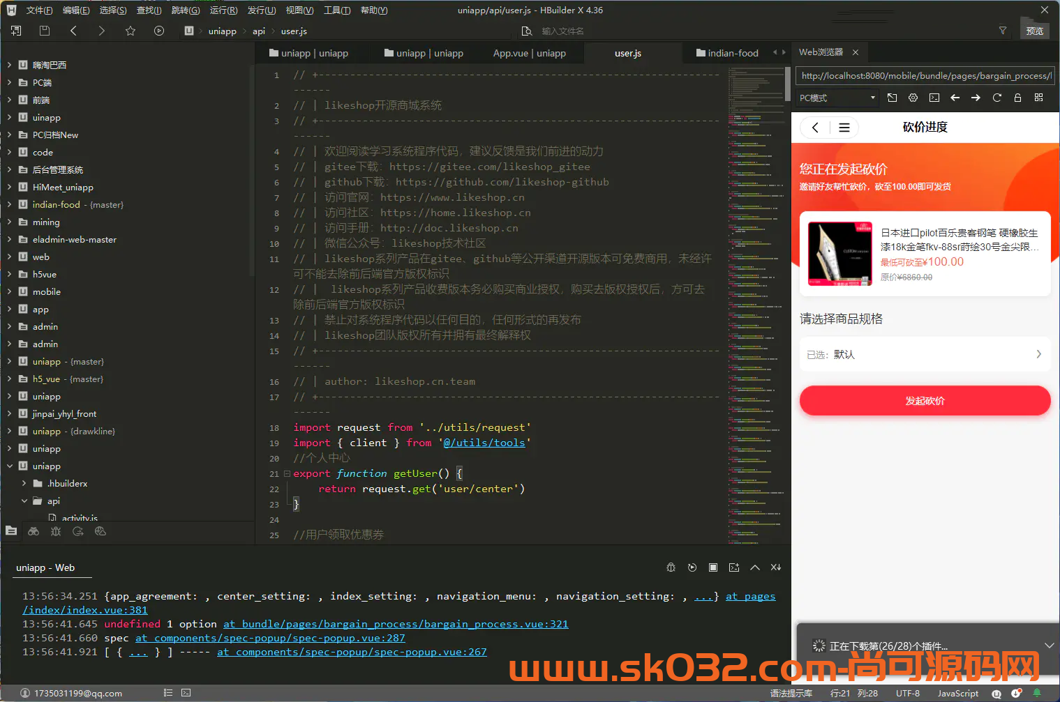Open the 发行(U) menu

262,10
